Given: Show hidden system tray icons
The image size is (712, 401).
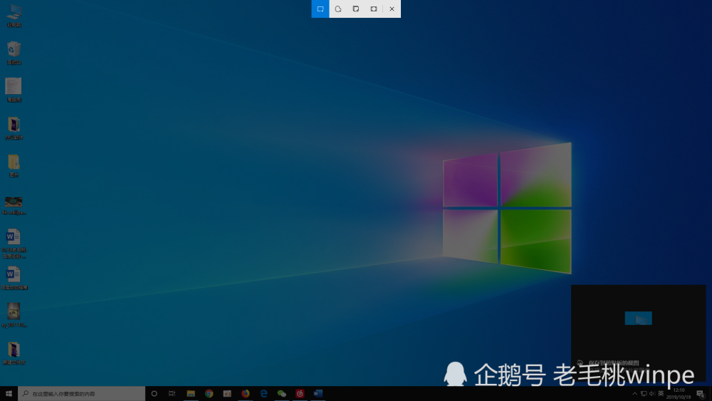Looking at the screenshot, I should pos(635,394).
